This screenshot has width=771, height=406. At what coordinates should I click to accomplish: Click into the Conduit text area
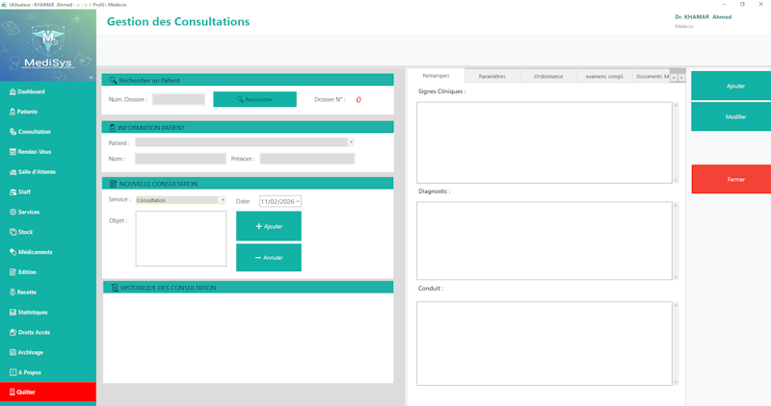[x=545, y=343]
